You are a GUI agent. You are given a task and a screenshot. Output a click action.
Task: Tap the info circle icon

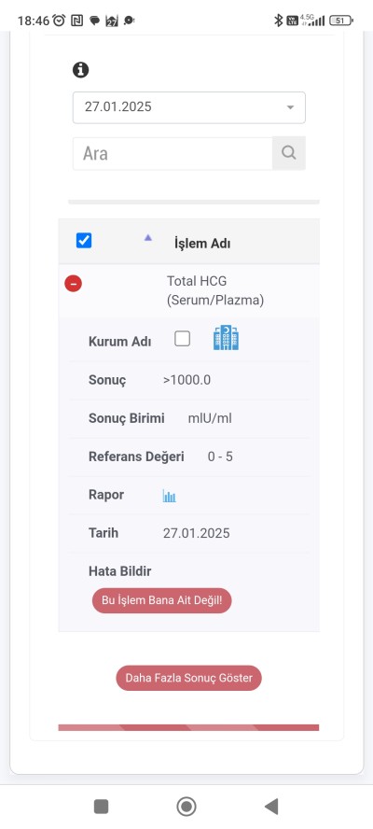tap(80, 69)
